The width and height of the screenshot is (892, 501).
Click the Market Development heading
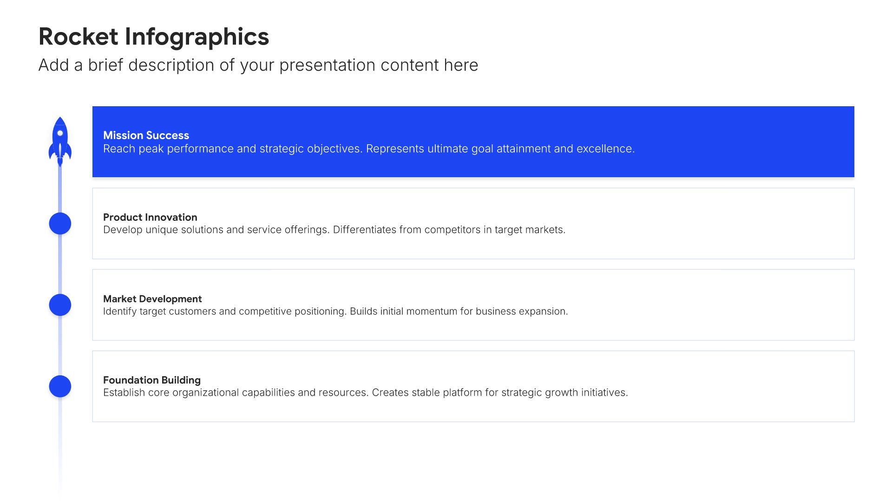(x=152, y=299)
